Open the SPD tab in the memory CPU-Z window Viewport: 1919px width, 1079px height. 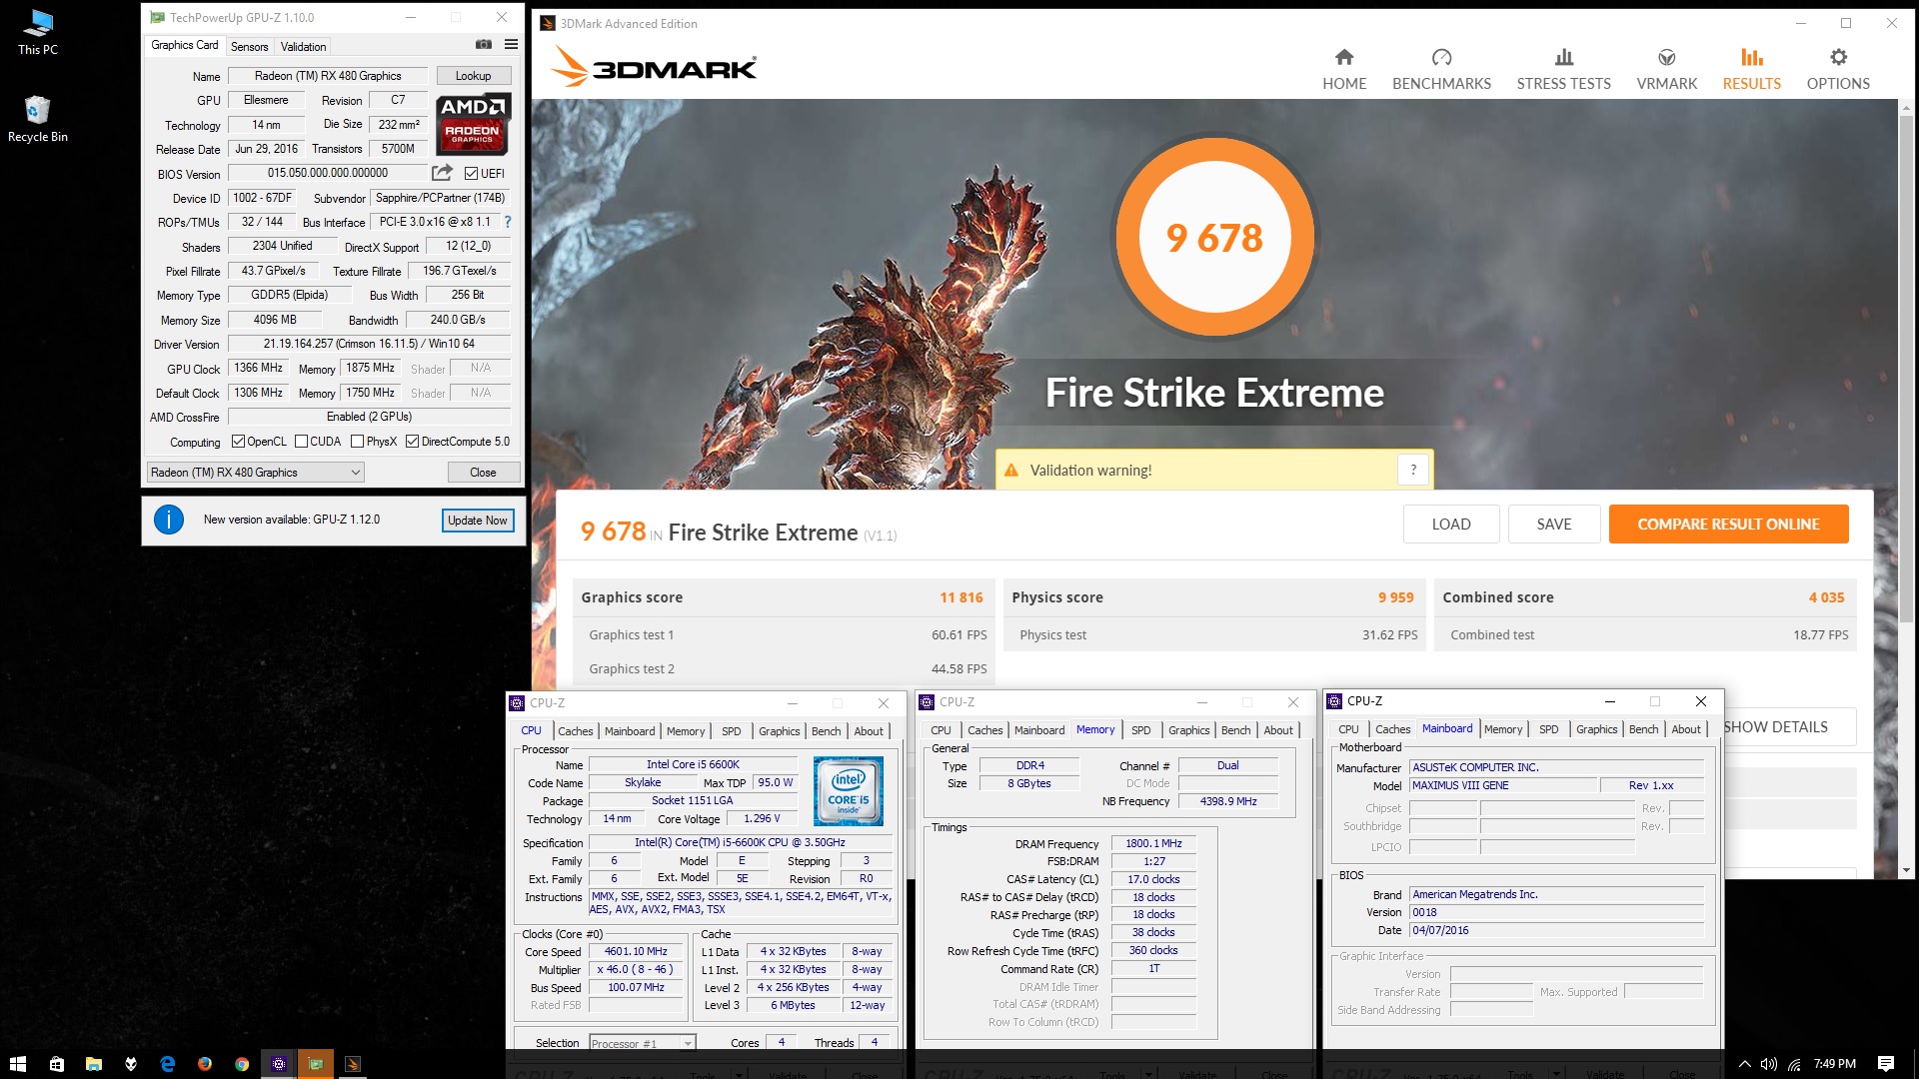point(1140,730)
